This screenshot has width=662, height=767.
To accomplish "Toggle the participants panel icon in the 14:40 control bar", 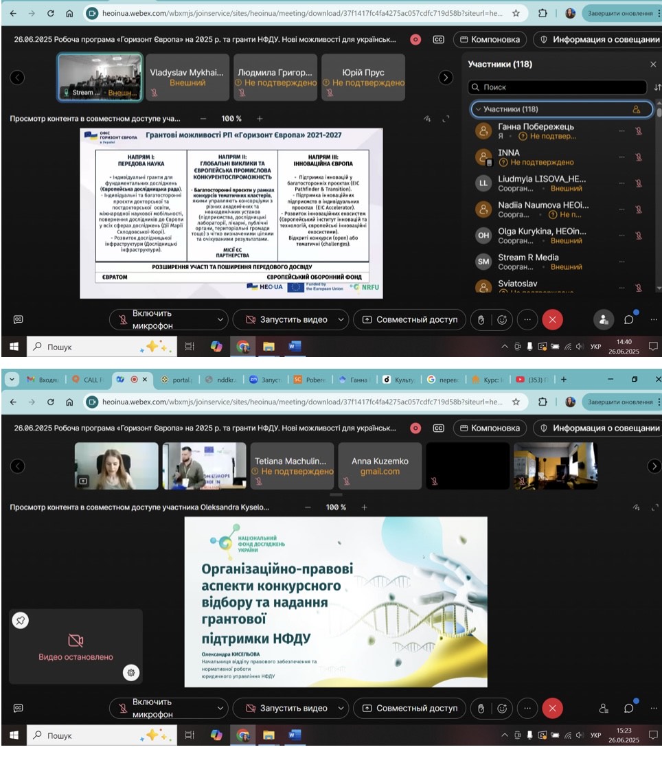I will click(604, 320).
